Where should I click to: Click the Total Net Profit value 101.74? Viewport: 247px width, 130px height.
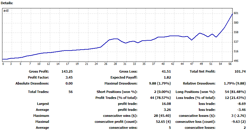click(x=238, y=72)
